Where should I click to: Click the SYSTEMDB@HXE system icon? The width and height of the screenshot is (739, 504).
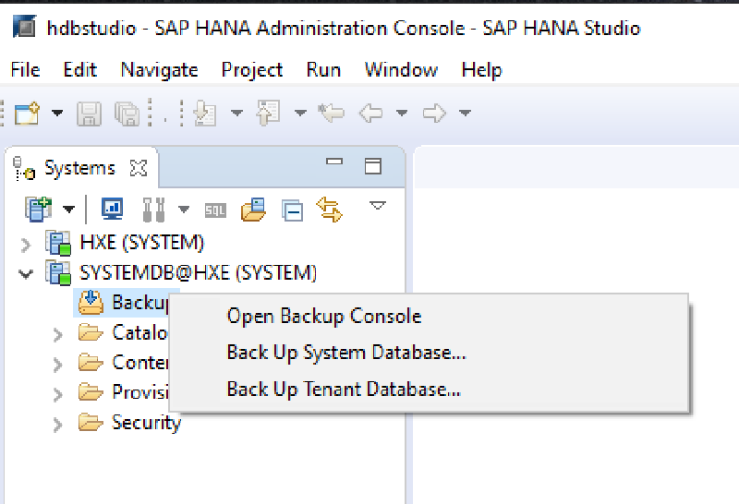[x=58, y=272]
